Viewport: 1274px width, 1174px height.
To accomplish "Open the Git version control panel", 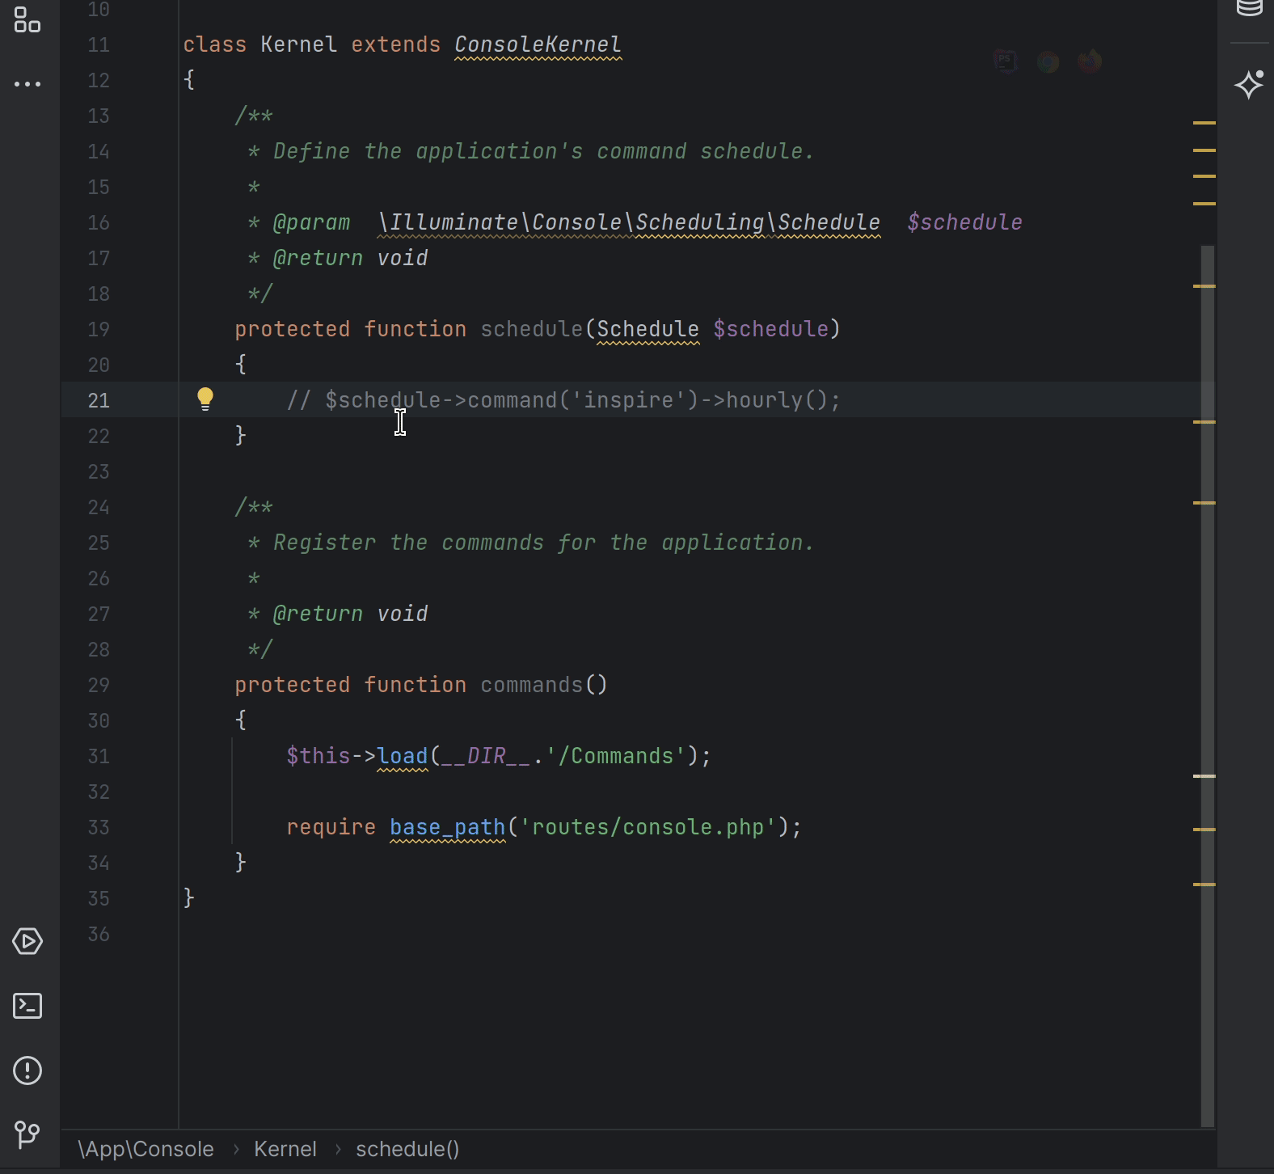I will click(27, 1134).
